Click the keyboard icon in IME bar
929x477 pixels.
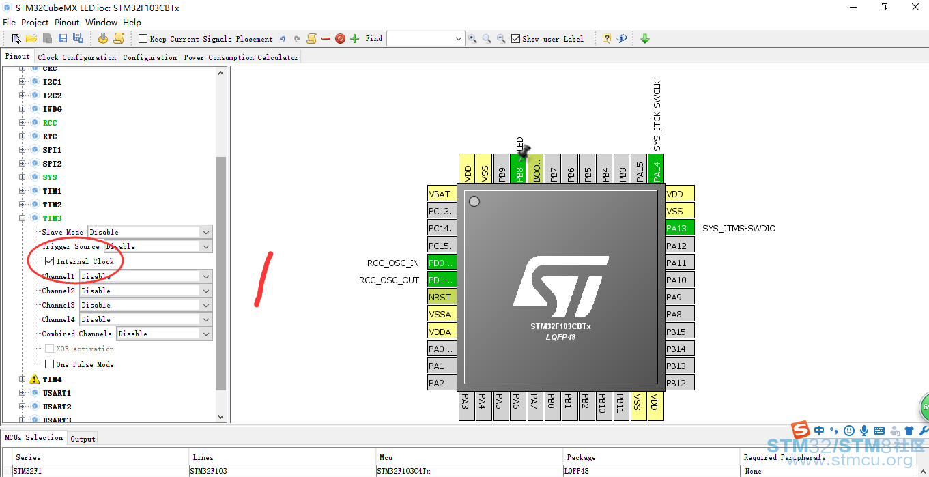(x=879, y=431)
